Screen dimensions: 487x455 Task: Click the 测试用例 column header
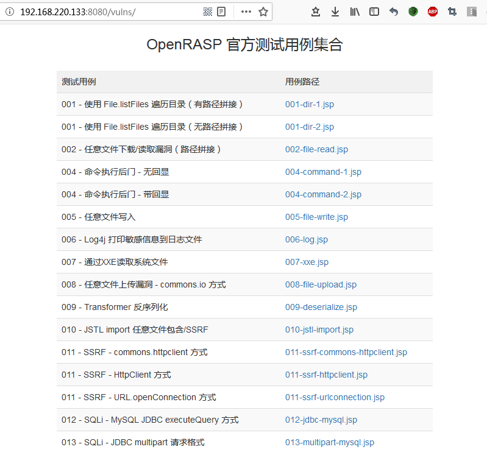click(79, 82)
